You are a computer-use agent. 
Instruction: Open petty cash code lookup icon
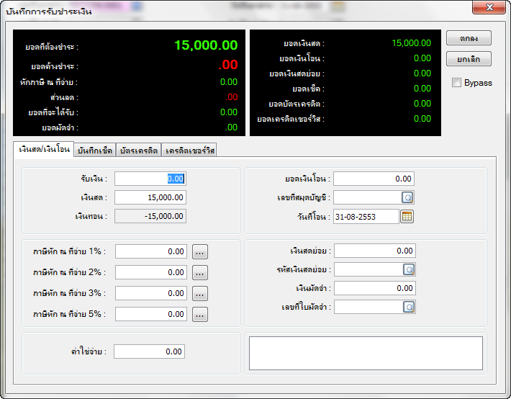point(409,270)
